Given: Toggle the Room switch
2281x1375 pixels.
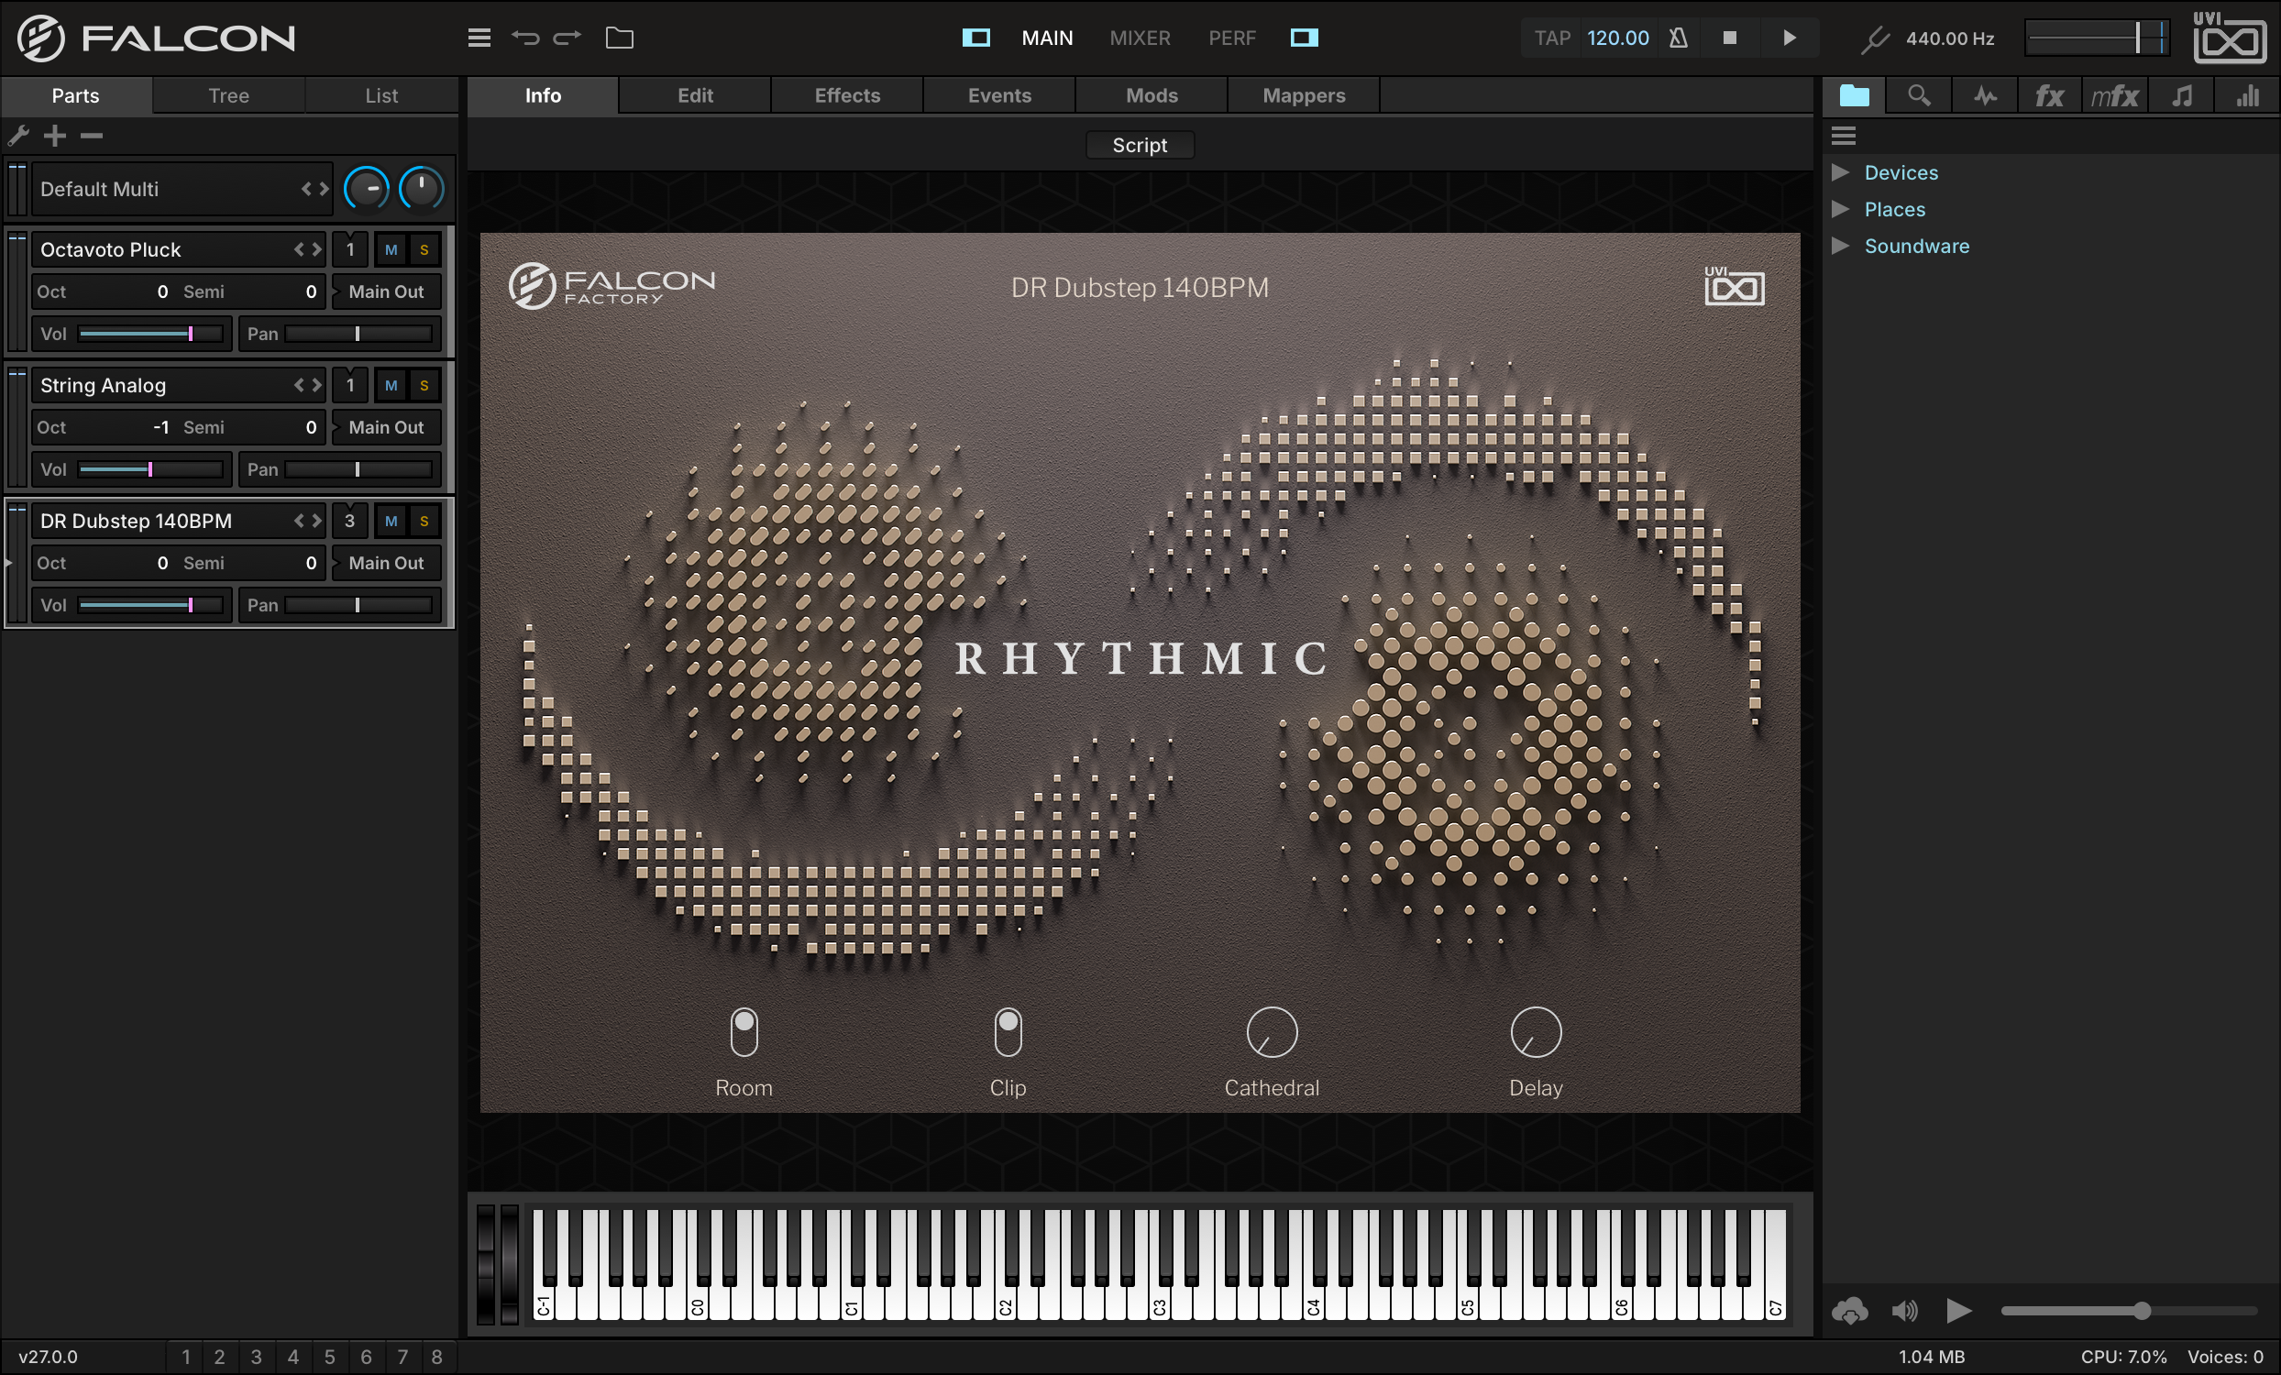Looking at the screenshot, I should [744, 1032].
